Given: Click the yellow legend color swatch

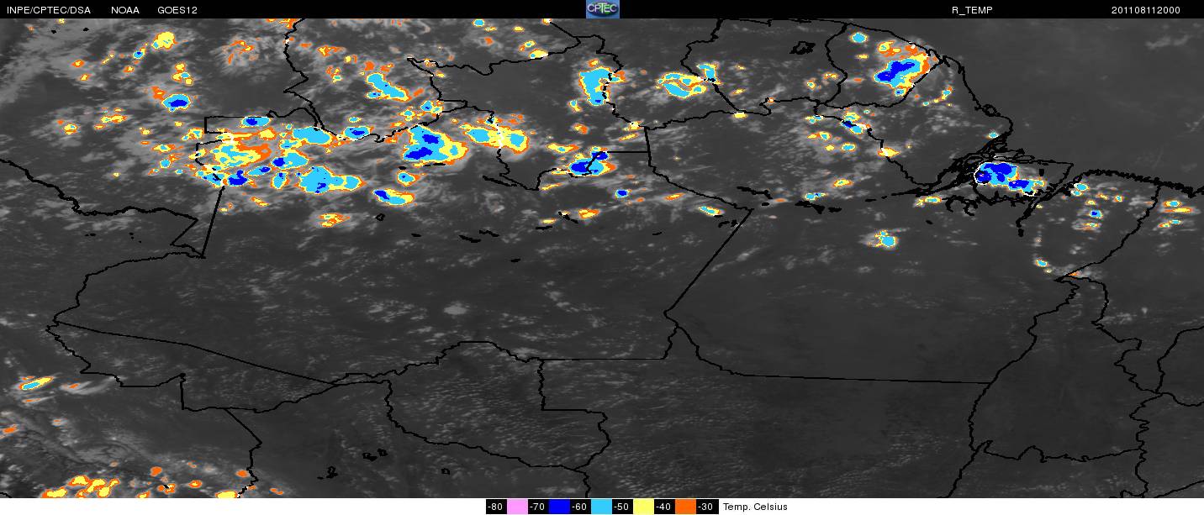Looking at the screenshot, I should tap(643, 507).
